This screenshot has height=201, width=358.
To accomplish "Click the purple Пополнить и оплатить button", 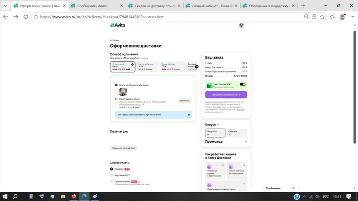I will (x=226, y=95).
